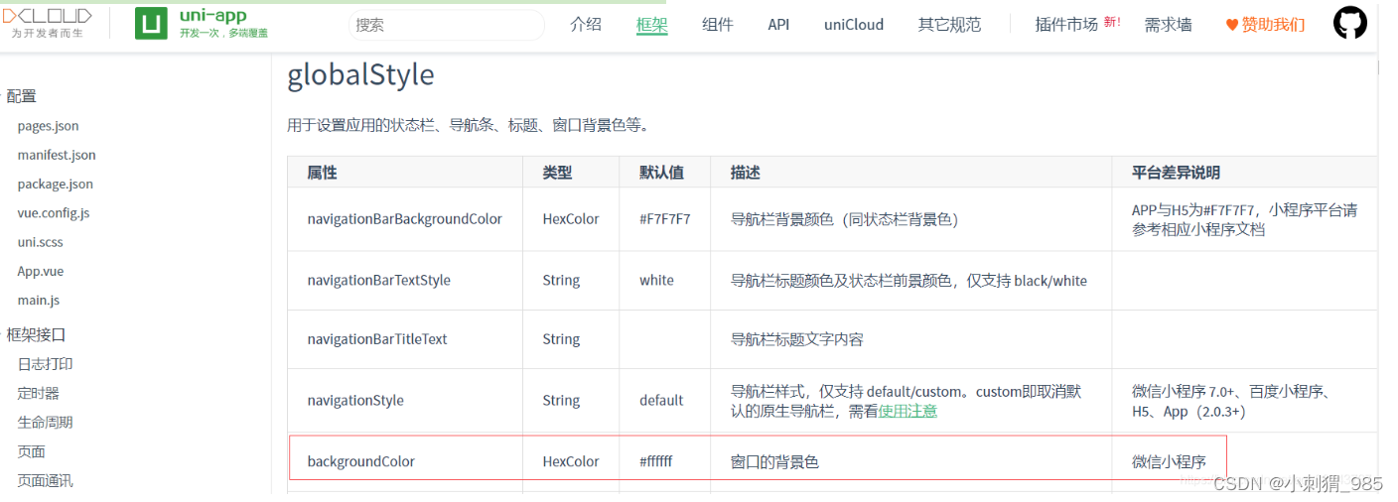Select the 框架 nav tab
Viewport: 1398px width, 502px height.
tap(651, 25)
